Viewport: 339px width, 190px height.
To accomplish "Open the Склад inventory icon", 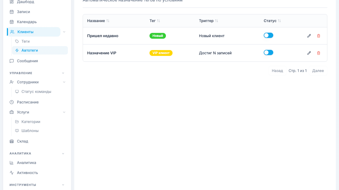I will (x=11, y=141).
